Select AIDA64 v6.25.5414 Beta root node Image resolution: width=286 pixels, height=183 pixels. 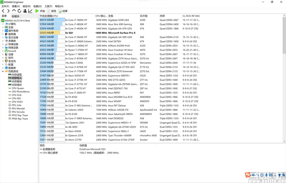[x=16, y=21]
